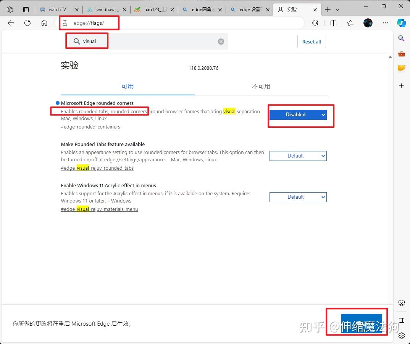Viewport: 410px width, 344px height.
Task: Open sidebar customize Settings gear
Action: click(x=401, y=336)
